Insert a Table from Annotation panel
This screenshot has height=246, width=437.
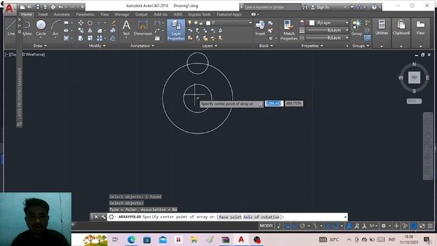158,38
